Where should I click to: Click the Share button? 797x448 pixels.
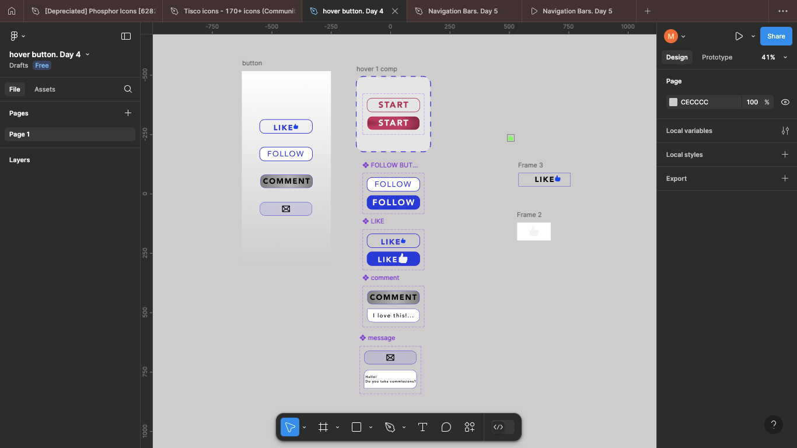775,36
